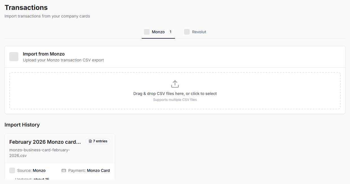Click the 'Import from Monzo' heading
This screenshot has height=184, width=350.
tap(44, 54)
